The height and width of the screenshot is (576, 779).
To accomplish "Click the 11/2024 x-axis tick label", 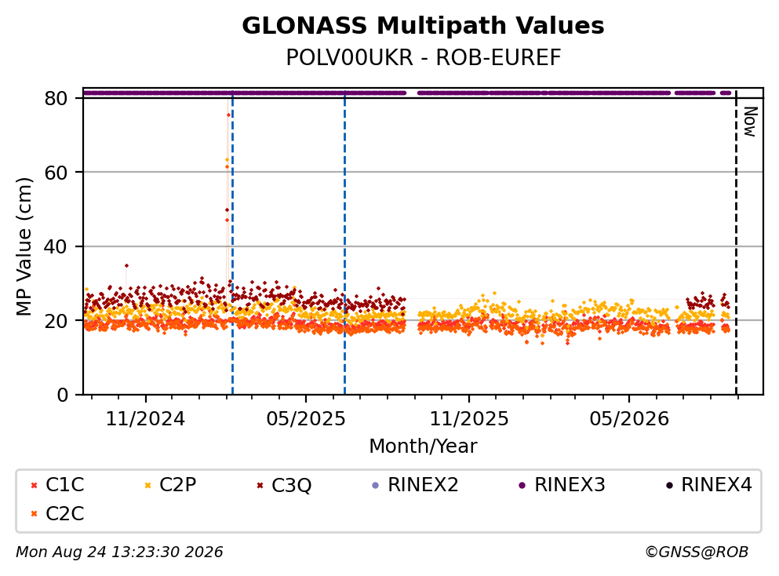I will click(x=145, y=419).
